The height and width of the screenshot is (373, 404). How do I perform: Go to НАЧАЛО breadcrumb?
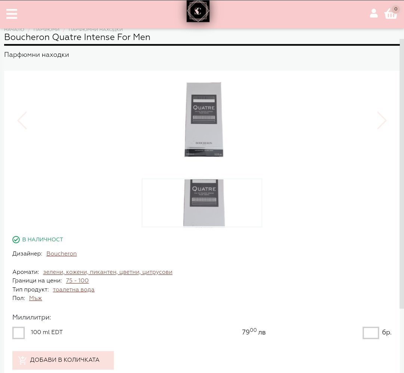coord(14,30)
